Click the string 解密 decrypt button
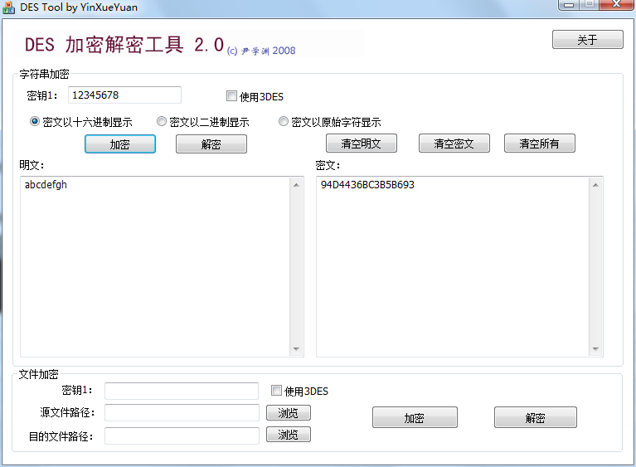Image resolution: width=636 pixels, height=467 pixels. pyautogui.click(x=211, y=144)
